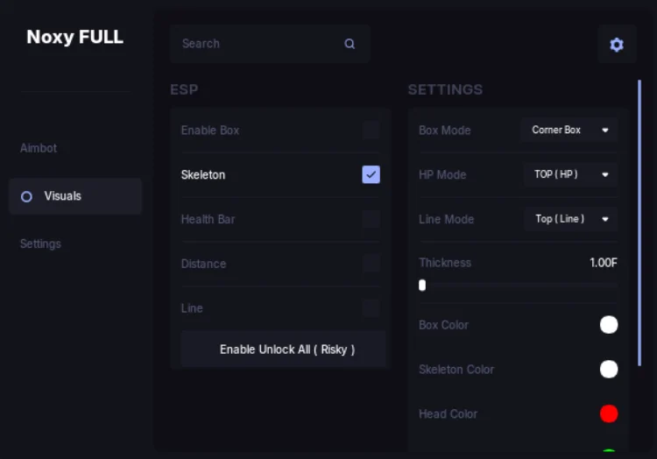
Task: Open the gear settings icon top right
Action: point(617,45)
